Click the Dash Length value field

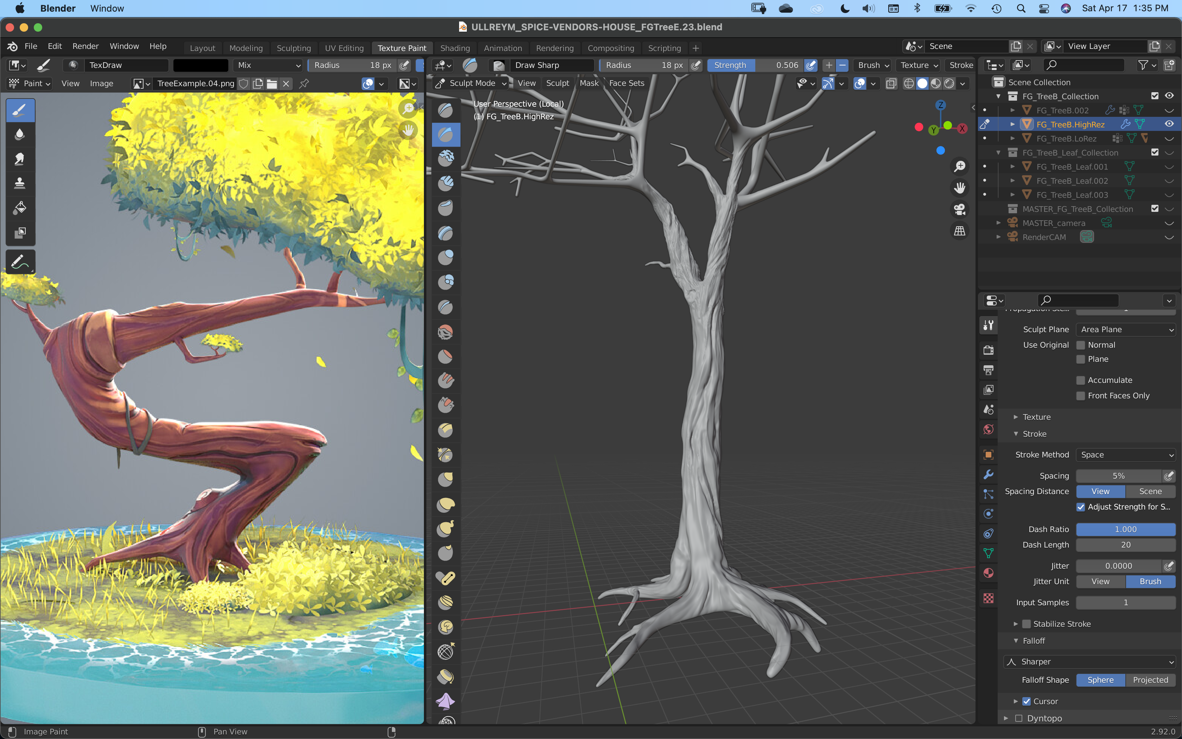click(1125, 544)
